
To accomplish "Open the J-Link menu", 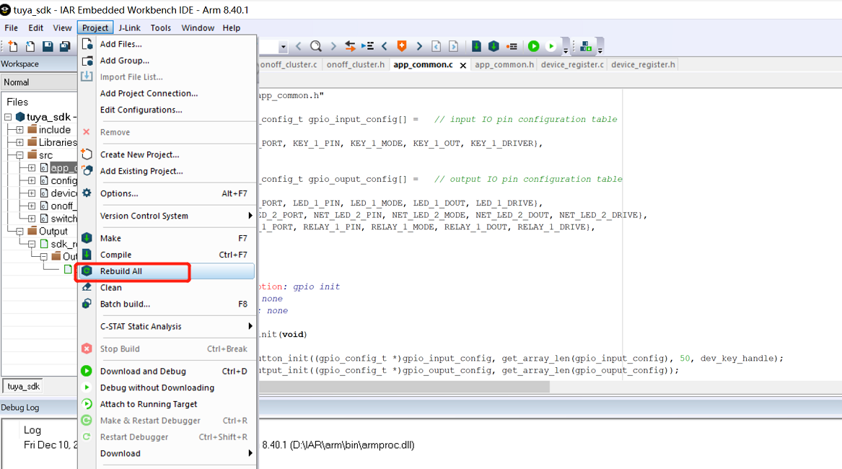I will pos(129,28).
